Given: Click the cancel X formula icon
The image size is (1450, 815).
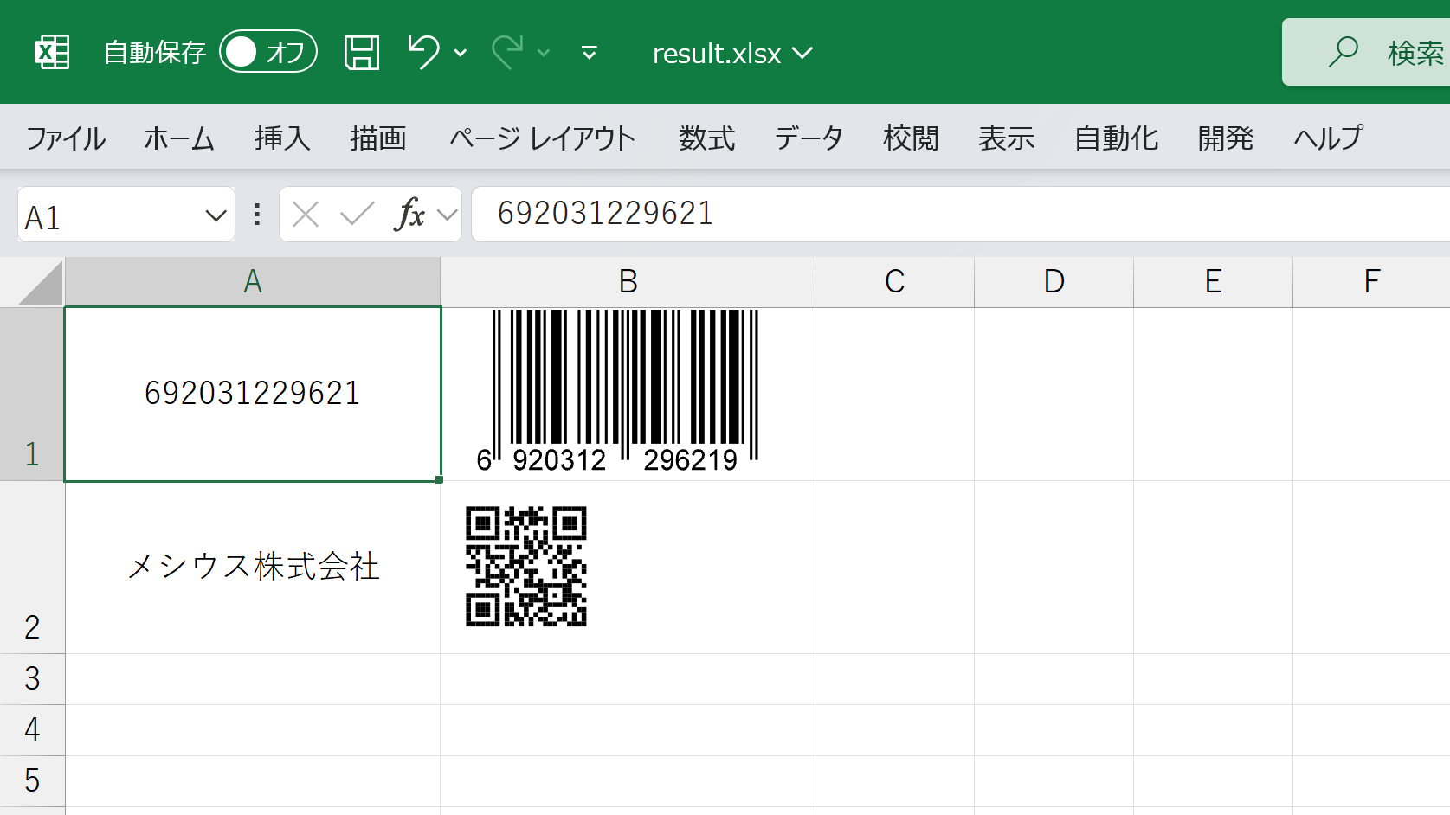Looking at the screenshot, I should 306,214.
